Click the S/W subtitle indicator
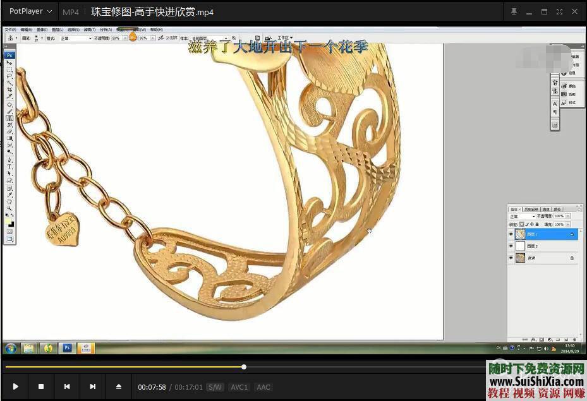587x401 pixels. 214,387
